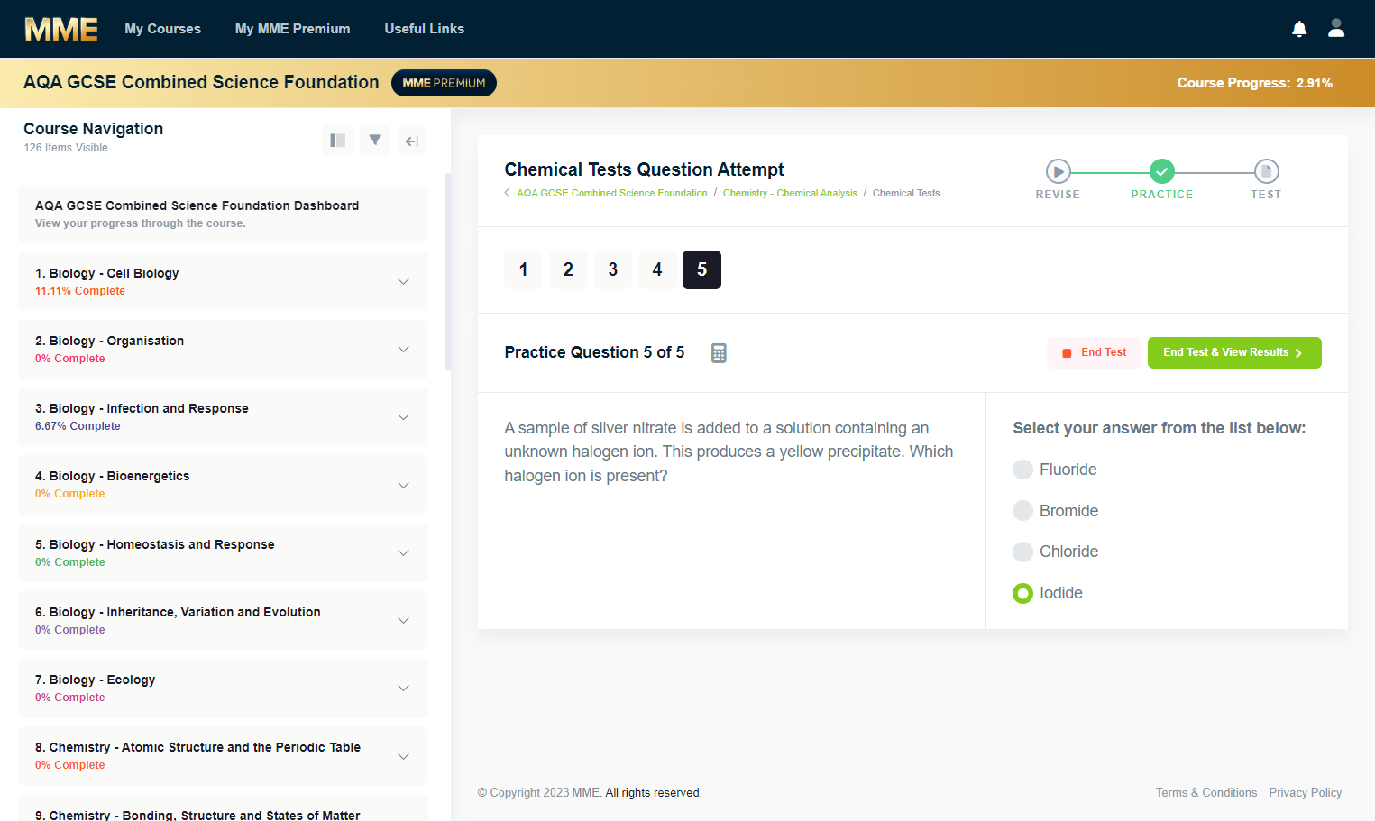This screenshot has width=1375, height=821.
Task: Click Course Progress 2.91% indicator
Action: pyautogui.click(x=1255, y=83)
